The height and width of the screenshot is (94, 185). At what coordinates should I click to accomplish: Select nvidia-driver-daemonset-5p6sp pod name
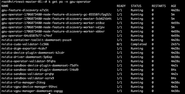[27, 57]
